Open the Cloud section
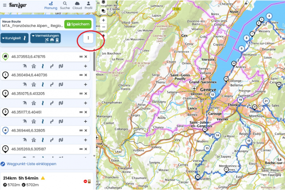 (x=76, y=5)
